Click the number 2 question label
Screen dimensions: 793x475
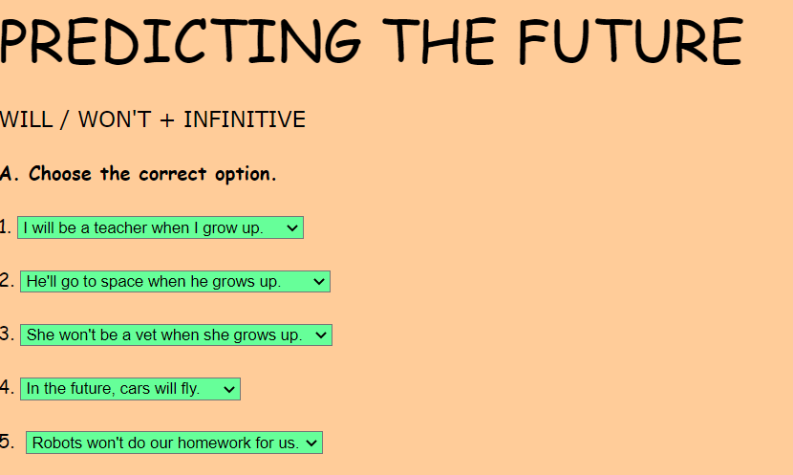click(7, 280)
